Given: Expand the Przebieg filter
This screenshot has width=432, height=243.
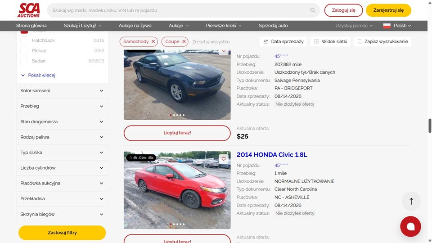Looking at the screenshot, I should pos(62,106).
